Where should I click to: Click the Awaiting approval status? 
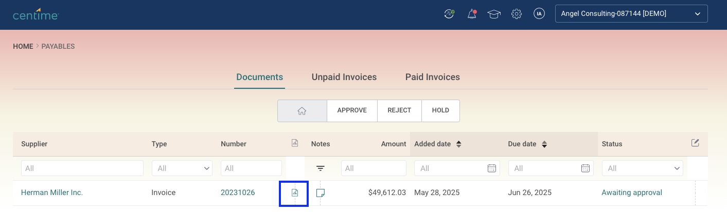(632, 193)
